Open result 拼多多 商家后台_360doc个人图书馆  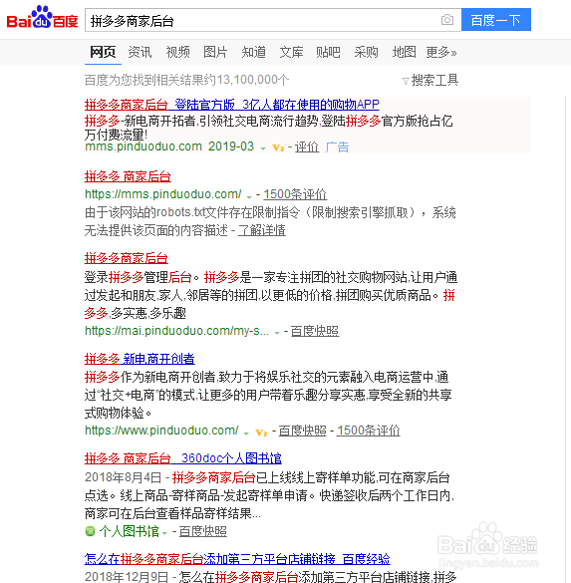[x=183, y=458]
